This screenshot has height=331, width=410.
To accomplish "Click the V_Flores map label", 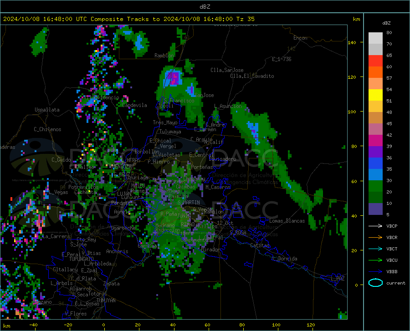I will pos(76,314).
